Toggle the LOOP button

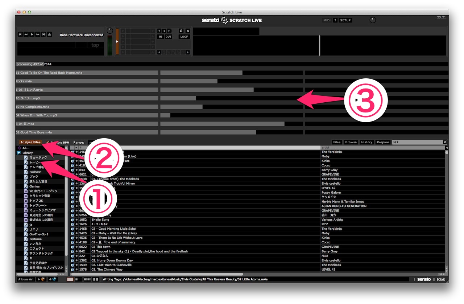pyautogui.click(x=185, y=37)
